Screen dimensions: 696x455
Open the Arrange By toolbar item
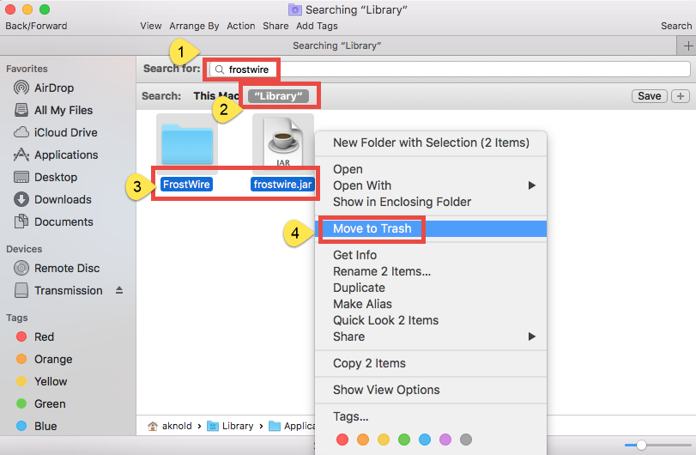(194, 26)
